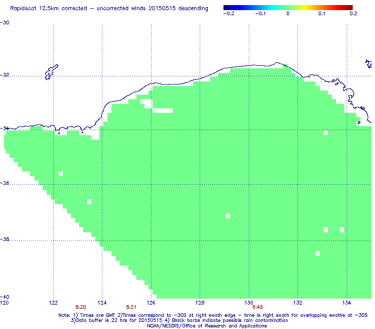Click the 0.2 colorbar label
The image size is (375, 329).
(x=354, y=14)
